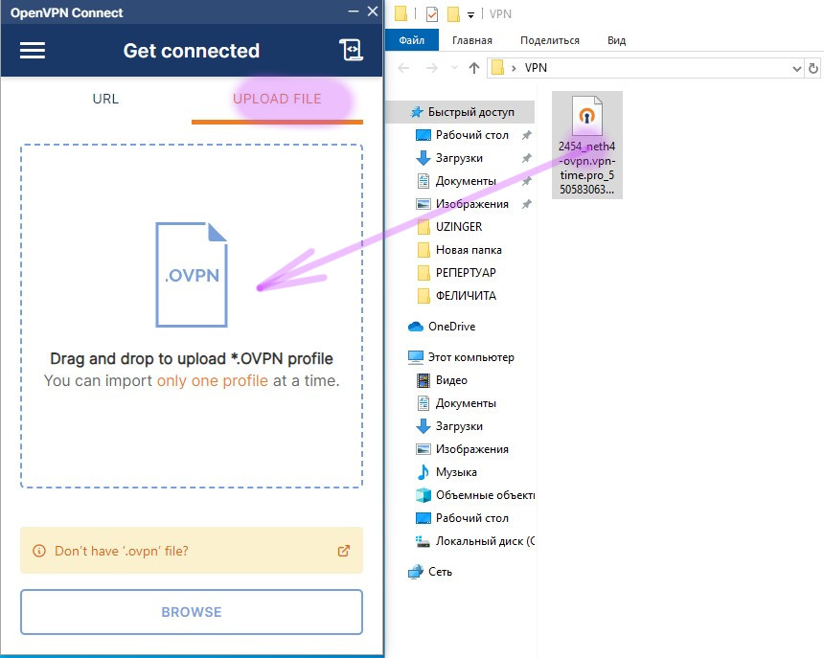Viewport: 824px width, 658px height.
Task: Switch to the URL tab
Action: [105, 99]
